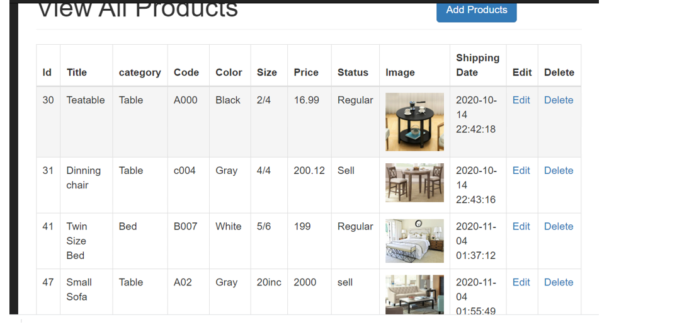The height and width of the screenshot is (327, 677).
Task: Remove the Twin Size Bed entry
Action: point(558,227)
